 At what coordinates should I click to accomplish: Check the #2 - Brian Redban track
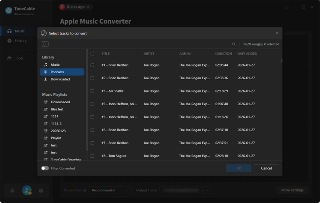92,78
